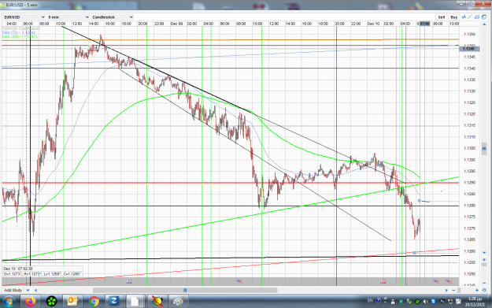The width and height of the screenshot is (492, 308).
Task: Click the EURUSD (Candlestick) series label
Action: (20, 28)
